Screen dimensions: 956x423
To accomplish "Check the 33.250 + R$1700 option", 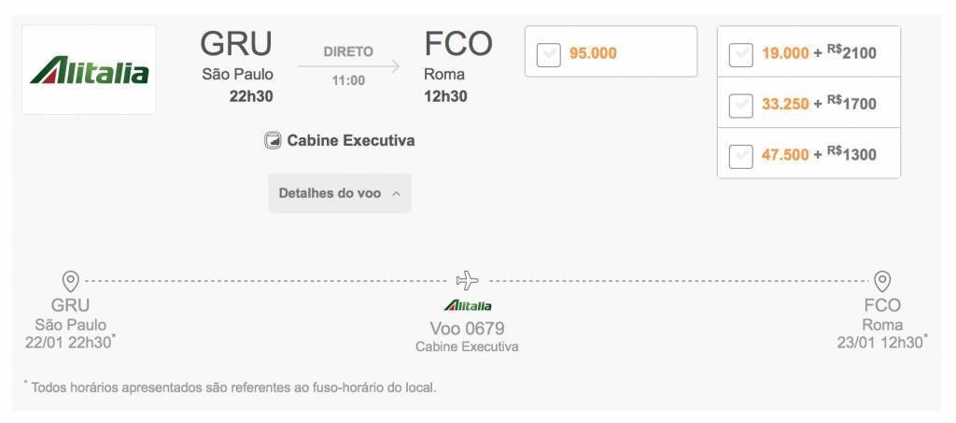I will (741, 105).
